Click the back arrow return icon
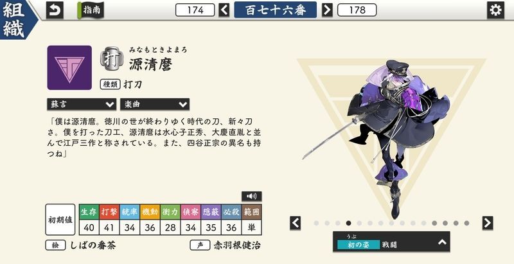Screen dimensions: 514x264 (x=55, y=10)
